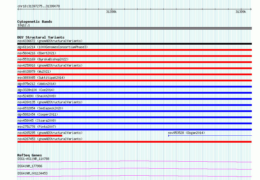Open the nsv5531169 ByrskaBishop2022 label
Viewport: 260px width, 180px height.
coord(43,59)
